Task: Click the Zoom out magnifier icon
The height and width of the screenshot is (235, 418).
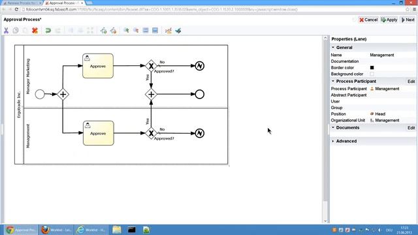Action: (x=136, y=31)
